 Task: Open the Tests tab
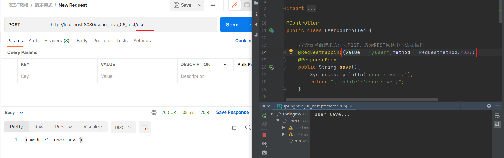click(122, 41)
